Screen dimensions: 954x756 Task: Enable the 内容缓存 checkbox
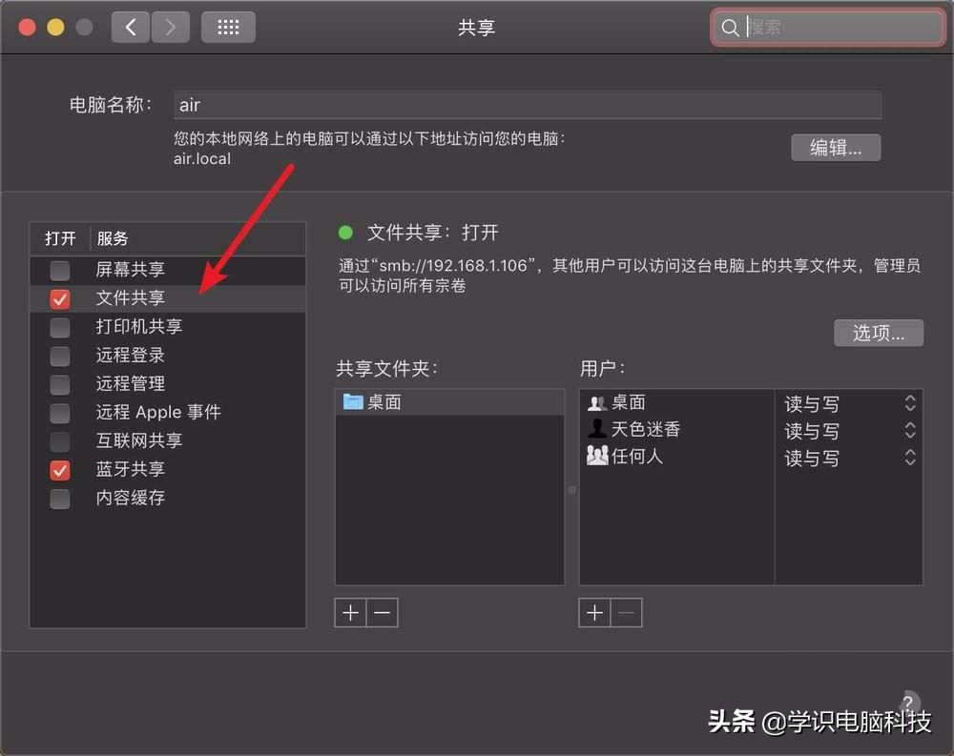(x=59, y=499)
